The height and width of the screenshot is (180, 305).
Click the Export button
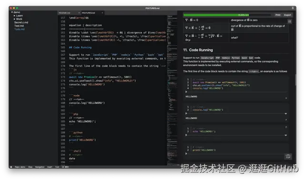[x=287, y=15]
